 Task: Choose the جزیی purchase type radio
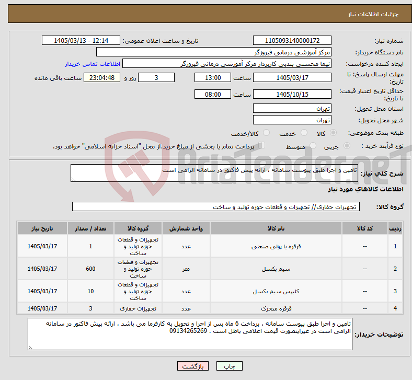(x=347, y=146)
